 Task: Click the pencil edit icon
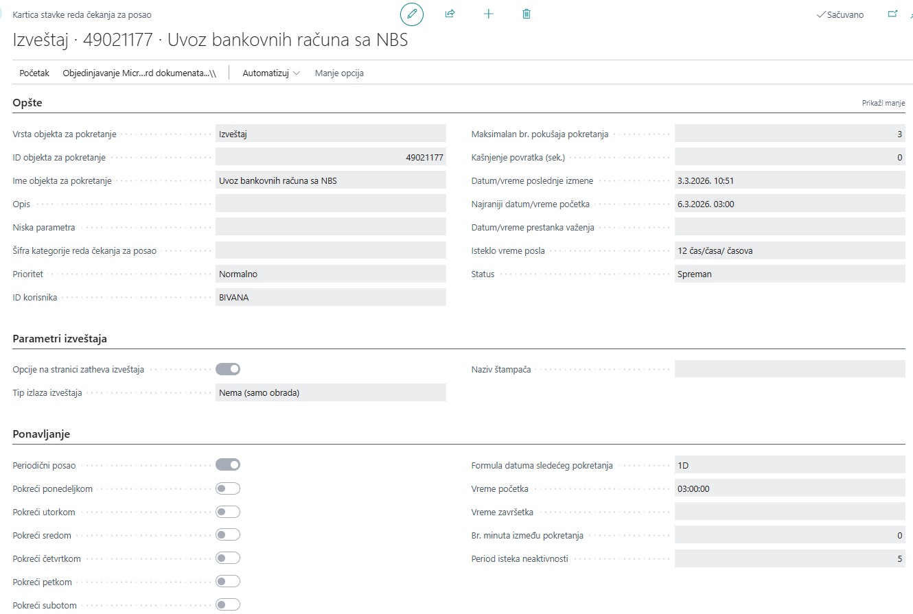(412, 14)
